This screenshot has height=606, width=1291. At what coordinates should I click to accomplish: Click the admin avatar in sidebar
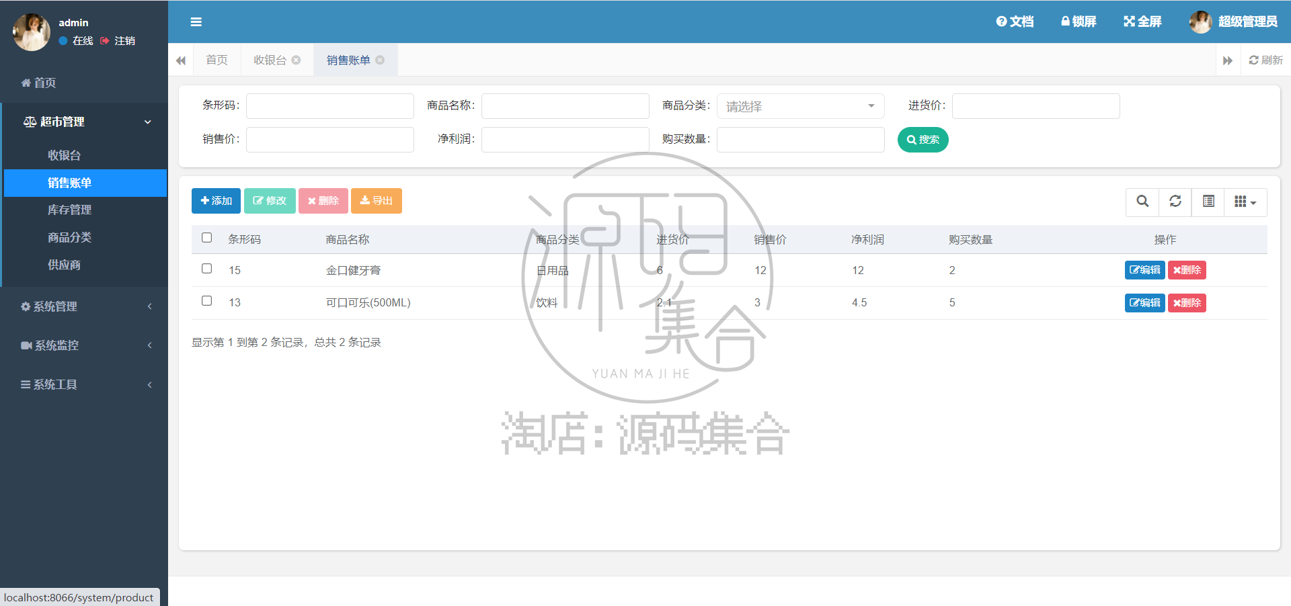[x=32, y=32]
